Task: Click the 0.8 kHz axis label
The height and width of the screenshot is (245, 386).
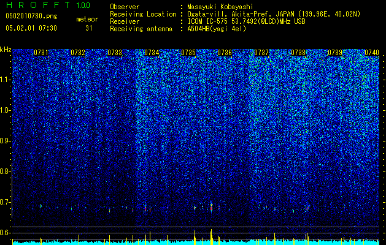Action: 5,171
